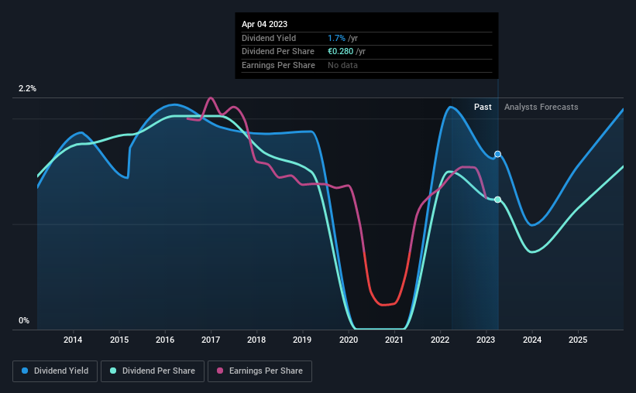
Task: Click the 0% y-axis label
Action: 24,320
